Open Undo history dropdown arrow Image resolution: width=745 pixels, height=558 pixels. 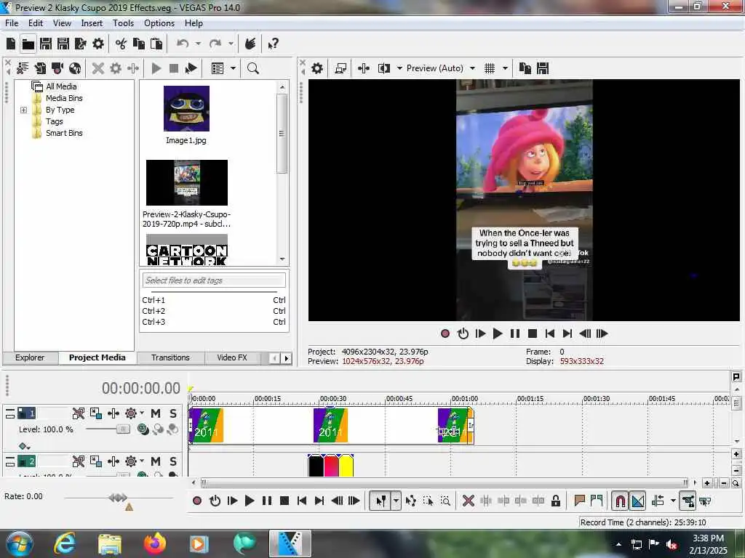(x=198, y=44)
